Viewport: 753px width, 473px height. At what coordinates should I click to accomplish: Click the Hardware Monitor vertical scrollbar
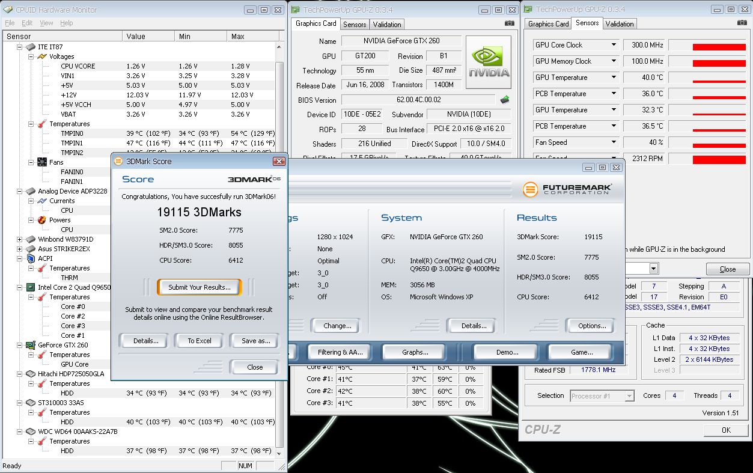tap(279, 249)
